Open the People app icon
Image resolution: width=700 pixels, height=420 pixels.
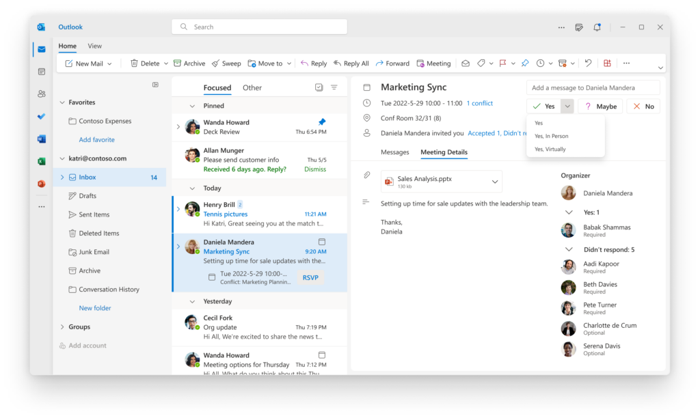pyautogui.click(x=41, y=94)
